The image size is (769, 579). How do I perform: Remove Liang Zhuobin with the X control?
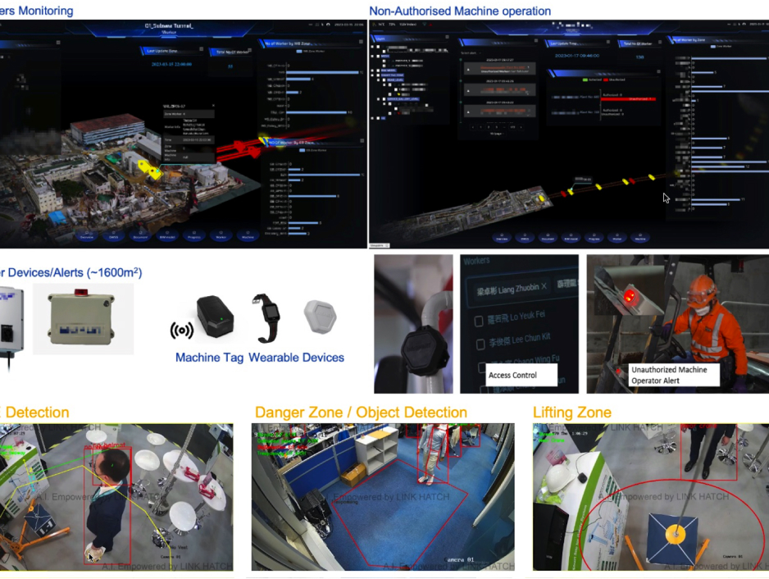click(x=543, y=286)
